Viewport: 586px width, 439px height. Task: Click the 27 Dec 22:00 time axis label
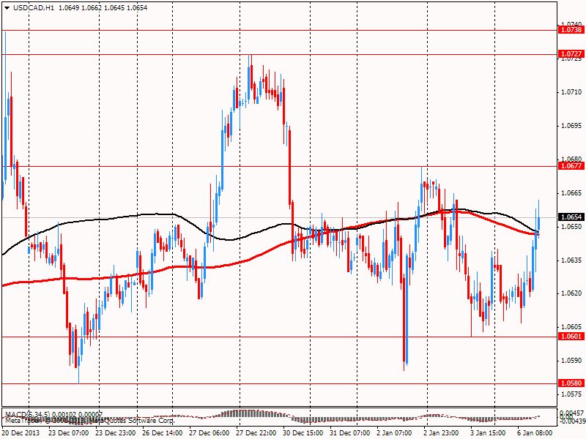coord(256,432)
